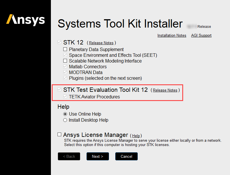The height and width of the screenshot is (175, 230).
Task: Toggle the STK Test Evaluation Tool Kit 12 checkbox
Action: 59,90
